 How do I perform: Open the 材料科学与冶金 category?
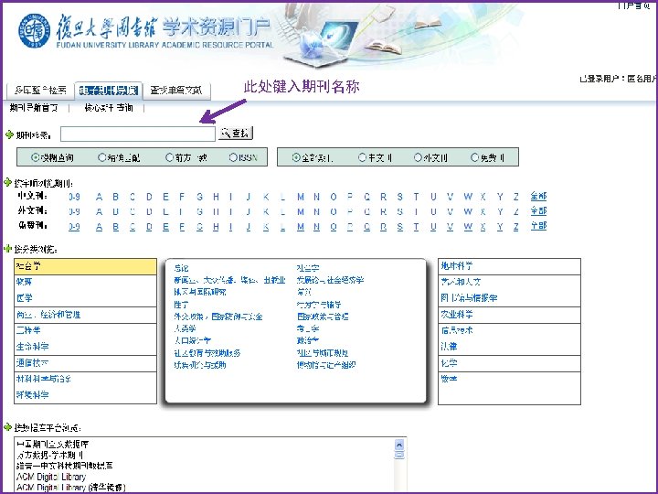pos(44,379)
